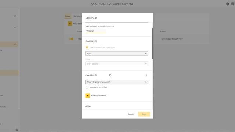
Task: Expand the second sidebar chevron section
Action: 15,27
